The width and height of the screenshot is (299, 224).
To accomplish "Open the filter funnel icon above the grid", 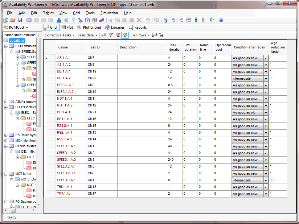I will [111, 35].
